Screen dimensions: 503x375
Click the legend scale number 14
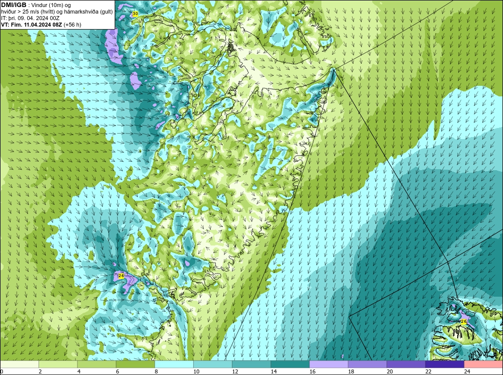(274, 371)
